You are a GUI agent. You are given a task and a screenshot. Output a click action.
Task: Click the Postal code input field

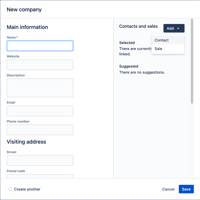pos(40,176)
